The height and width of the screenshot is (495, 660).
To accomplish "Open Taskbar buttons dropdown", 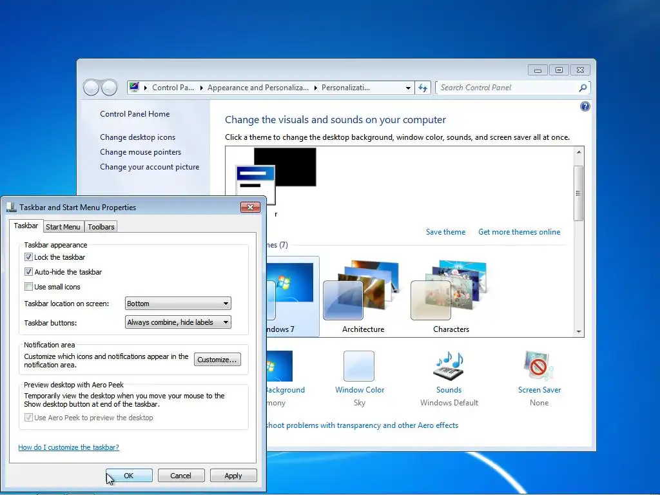I will coord(178,322).
